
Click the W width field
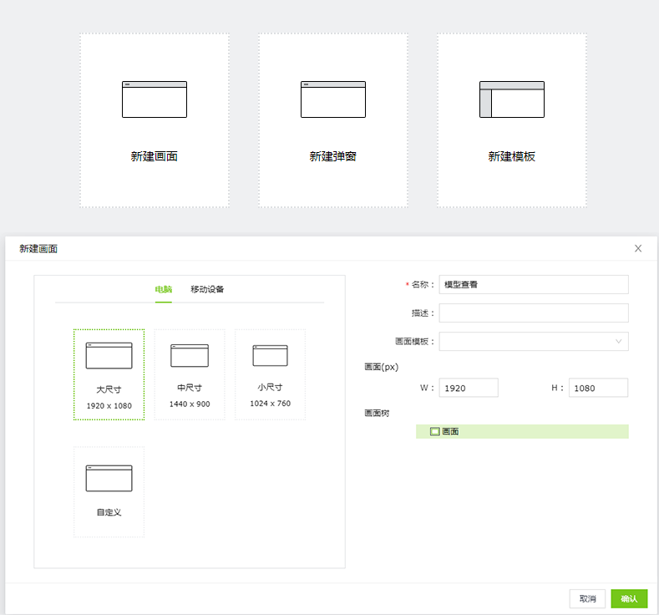pyautogui.click(x=469, y=388)
